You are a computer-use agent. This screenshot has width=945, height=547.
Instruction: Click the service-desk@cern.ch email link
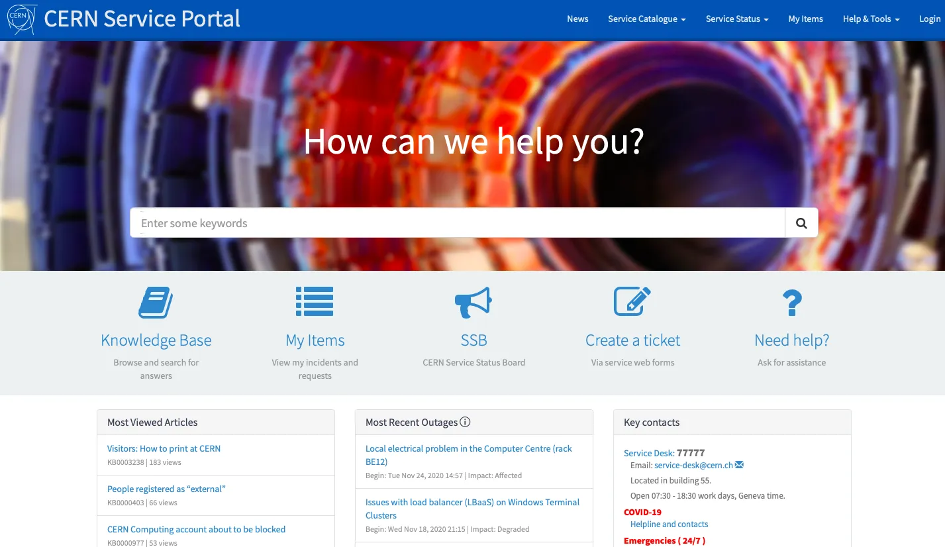click(694, 465)
